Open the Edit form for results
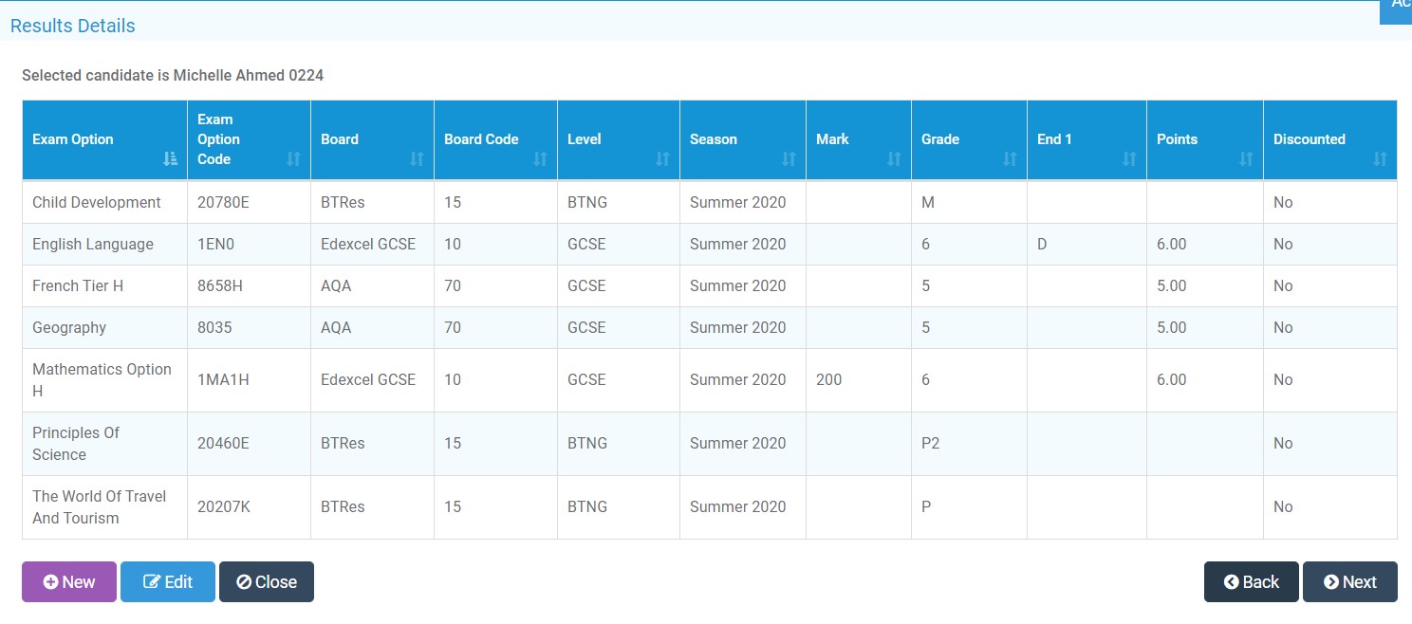 click(x=167, y=581)
